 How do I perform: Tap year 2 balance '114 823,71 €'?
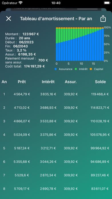pos(100,108)
